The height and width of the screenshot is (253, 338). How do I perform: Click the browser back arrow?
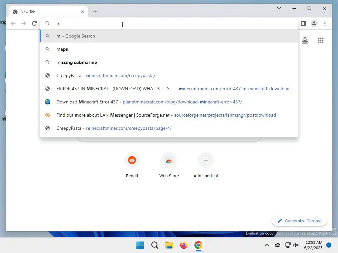coord(13,23)
